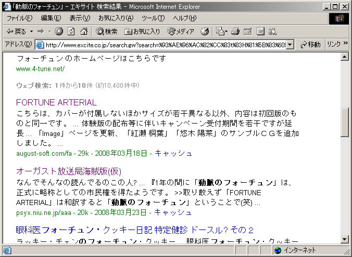Open the メディア media pane
This screenshot has width=352, height=257.
tap(181, 32)
